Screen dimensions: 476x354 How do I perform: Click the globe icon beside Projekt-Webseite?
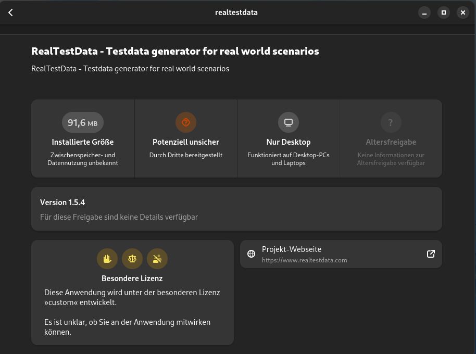(x=251, y=254)
